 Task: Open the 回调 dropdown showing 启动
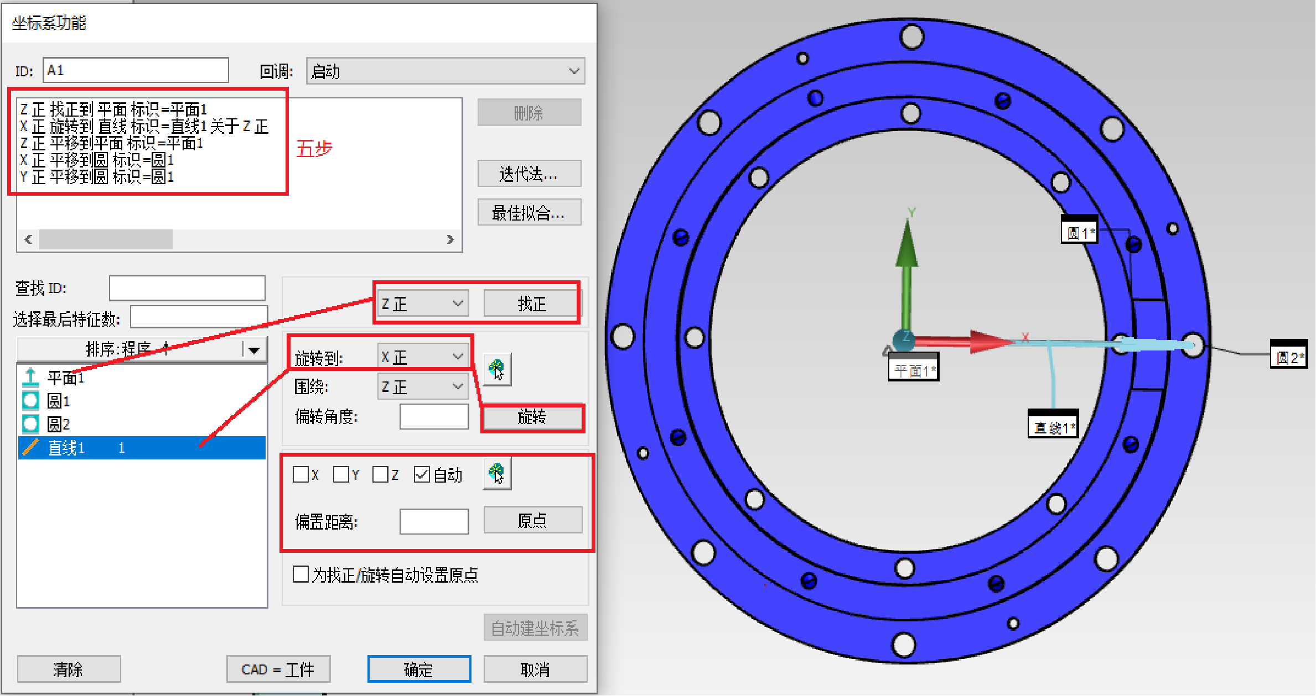[x=444, y=71]
